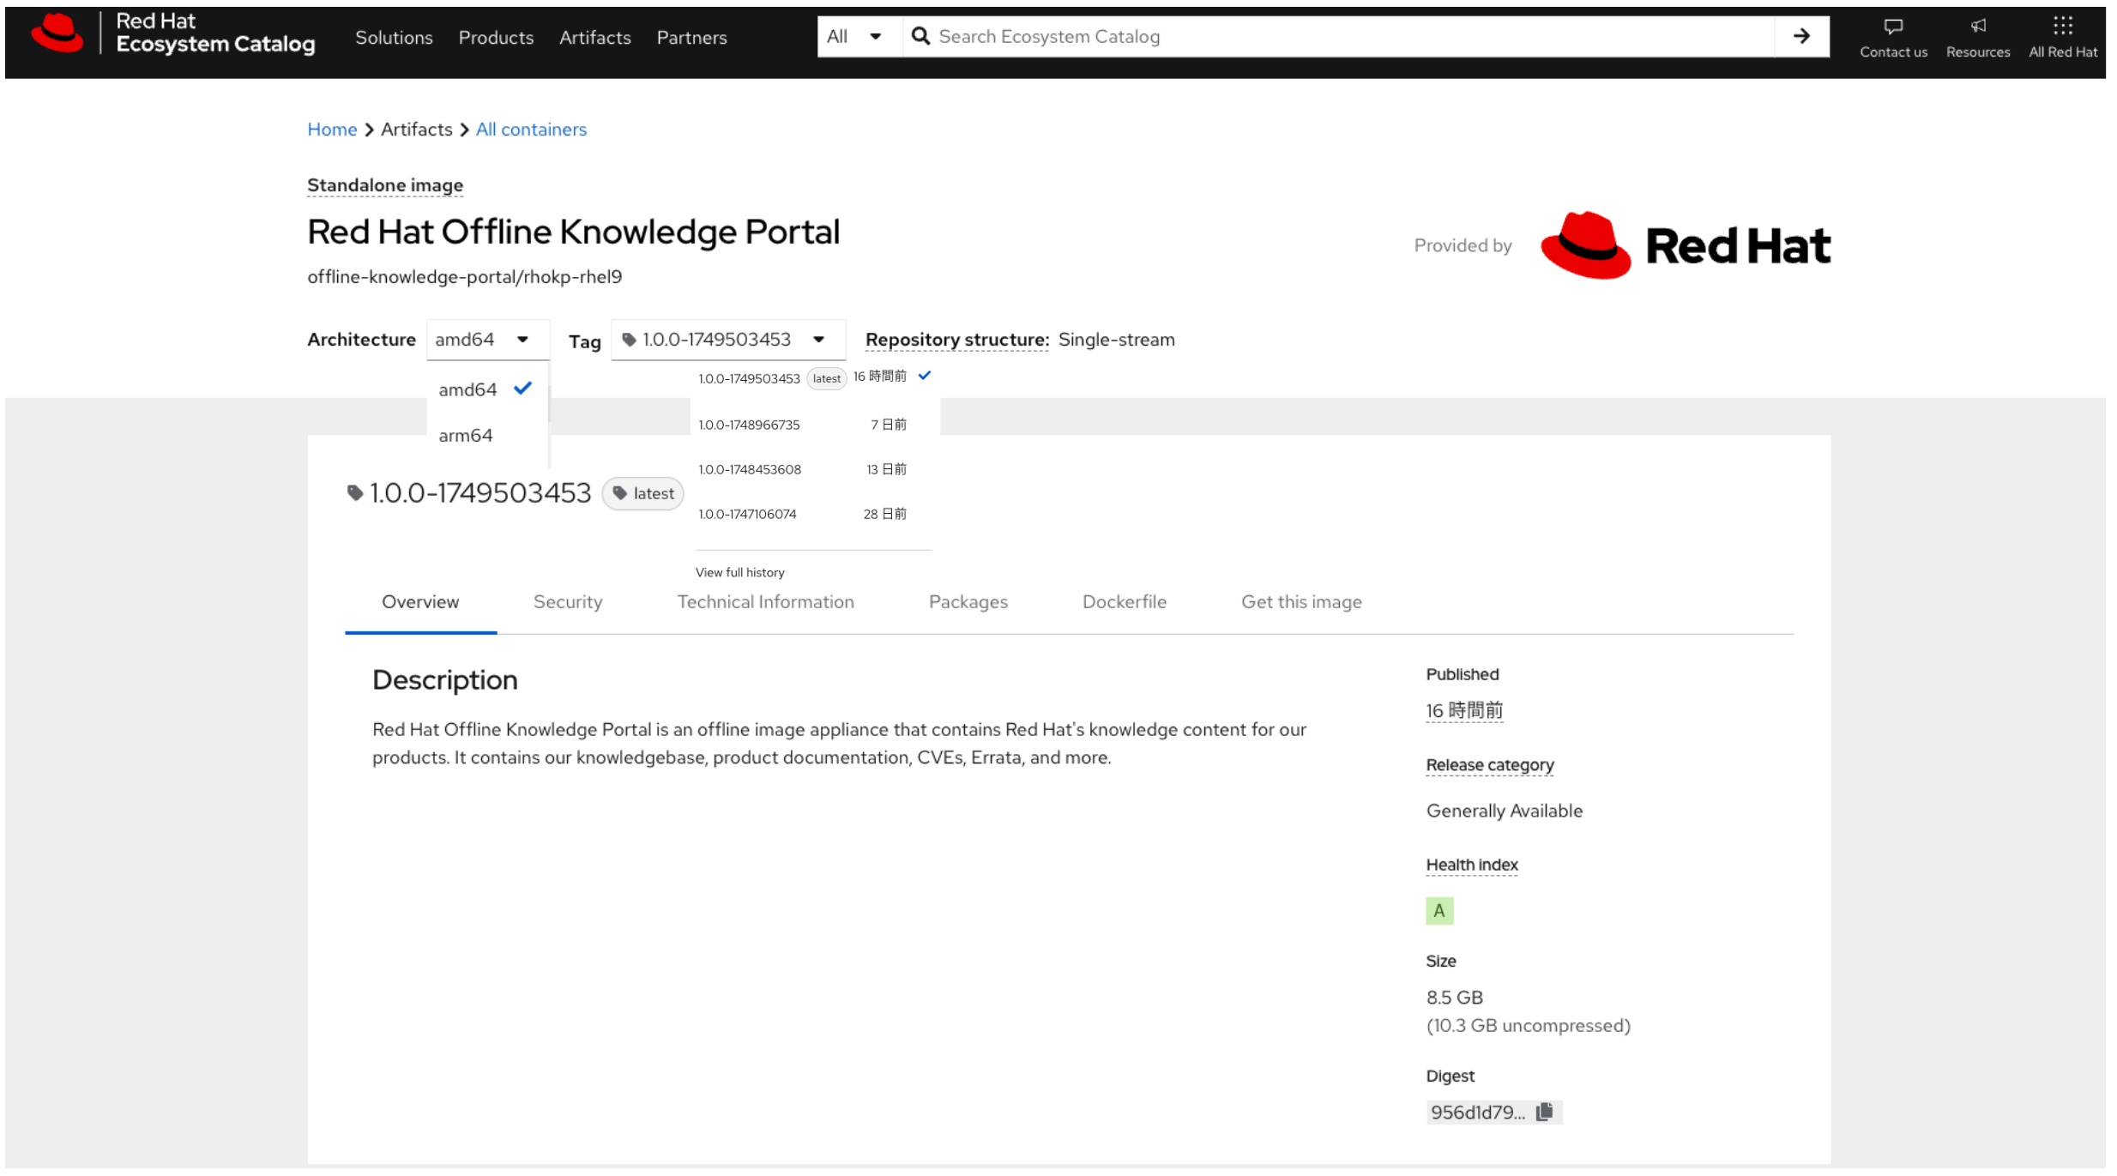This screenshot has height=1176, width=2117.
Task: Click the Generally Available text
Action: [x=1504, y=811]
